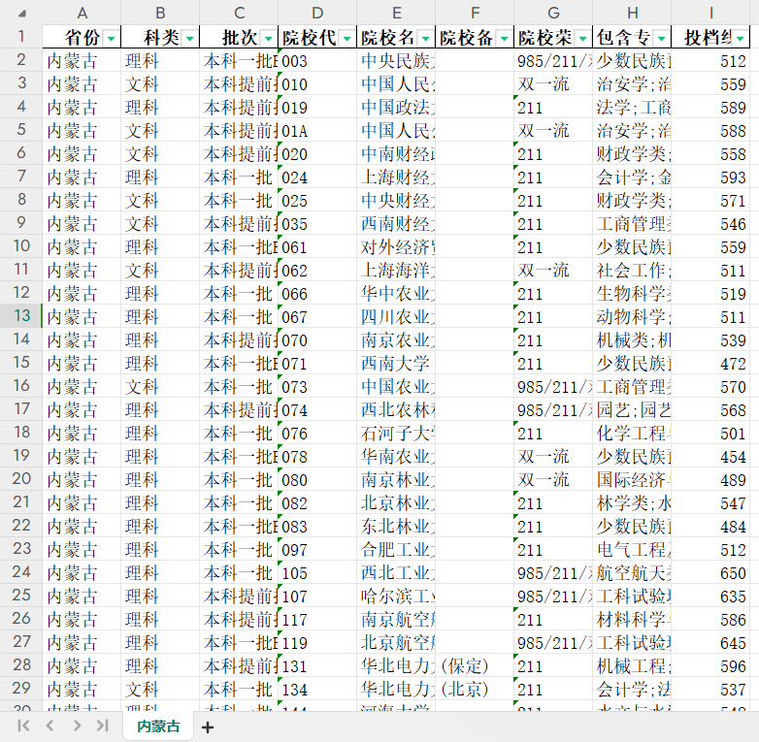Select 林学类 major cell in row 21

[632, 502]
